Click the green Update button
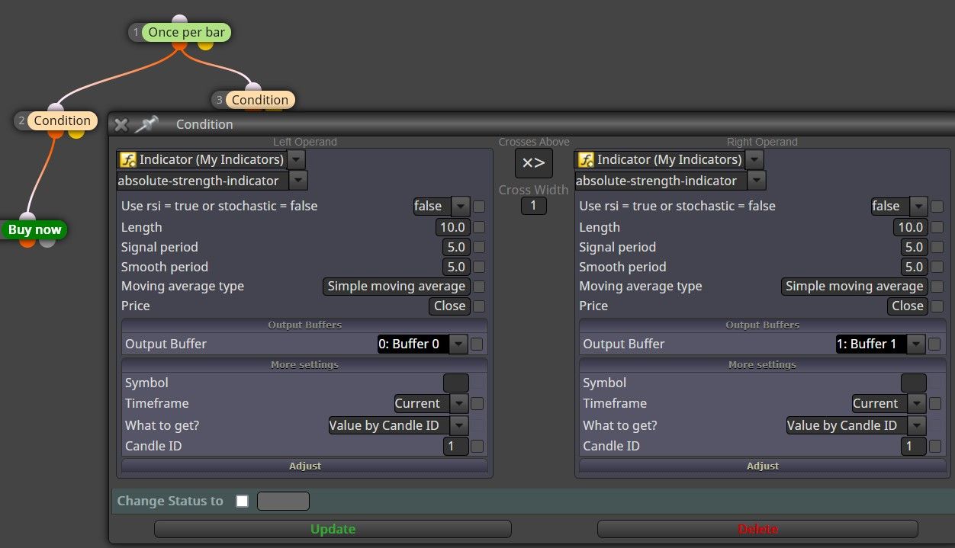This screenshot has height=548, width=955. coord(333,529)
